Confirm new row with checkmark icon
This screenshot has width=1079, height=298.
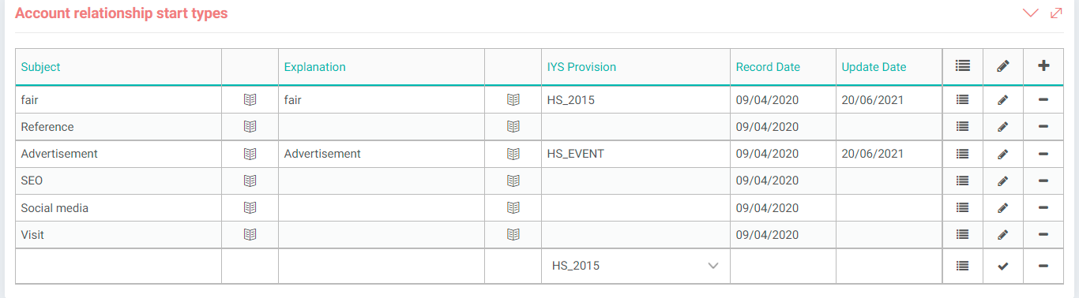point(1002,266)
